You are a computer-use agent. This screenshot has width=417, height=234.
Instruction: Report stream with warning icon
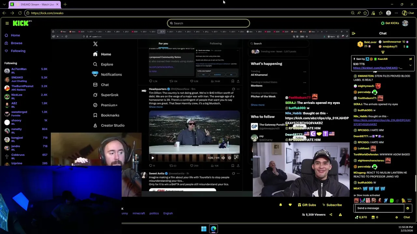pyautogui.click(x=340, y=214)
